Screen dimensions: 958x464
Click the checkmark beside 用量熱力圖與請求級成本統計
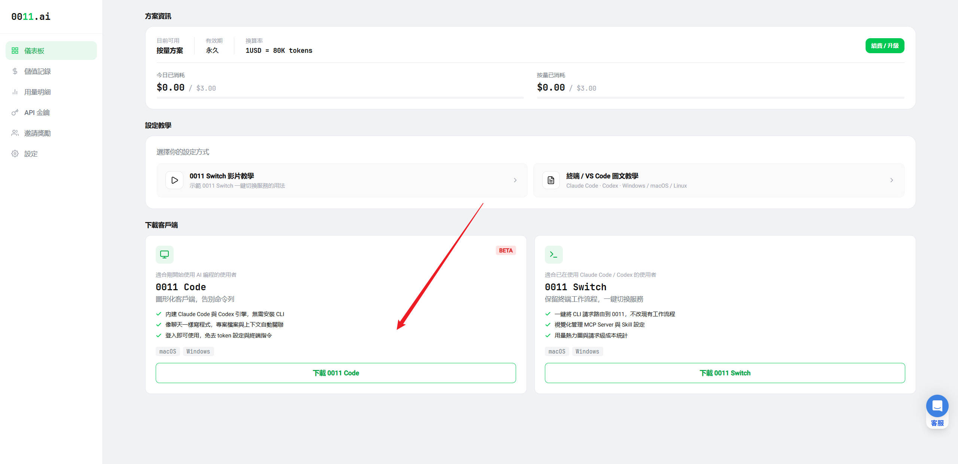pos(548,336)
